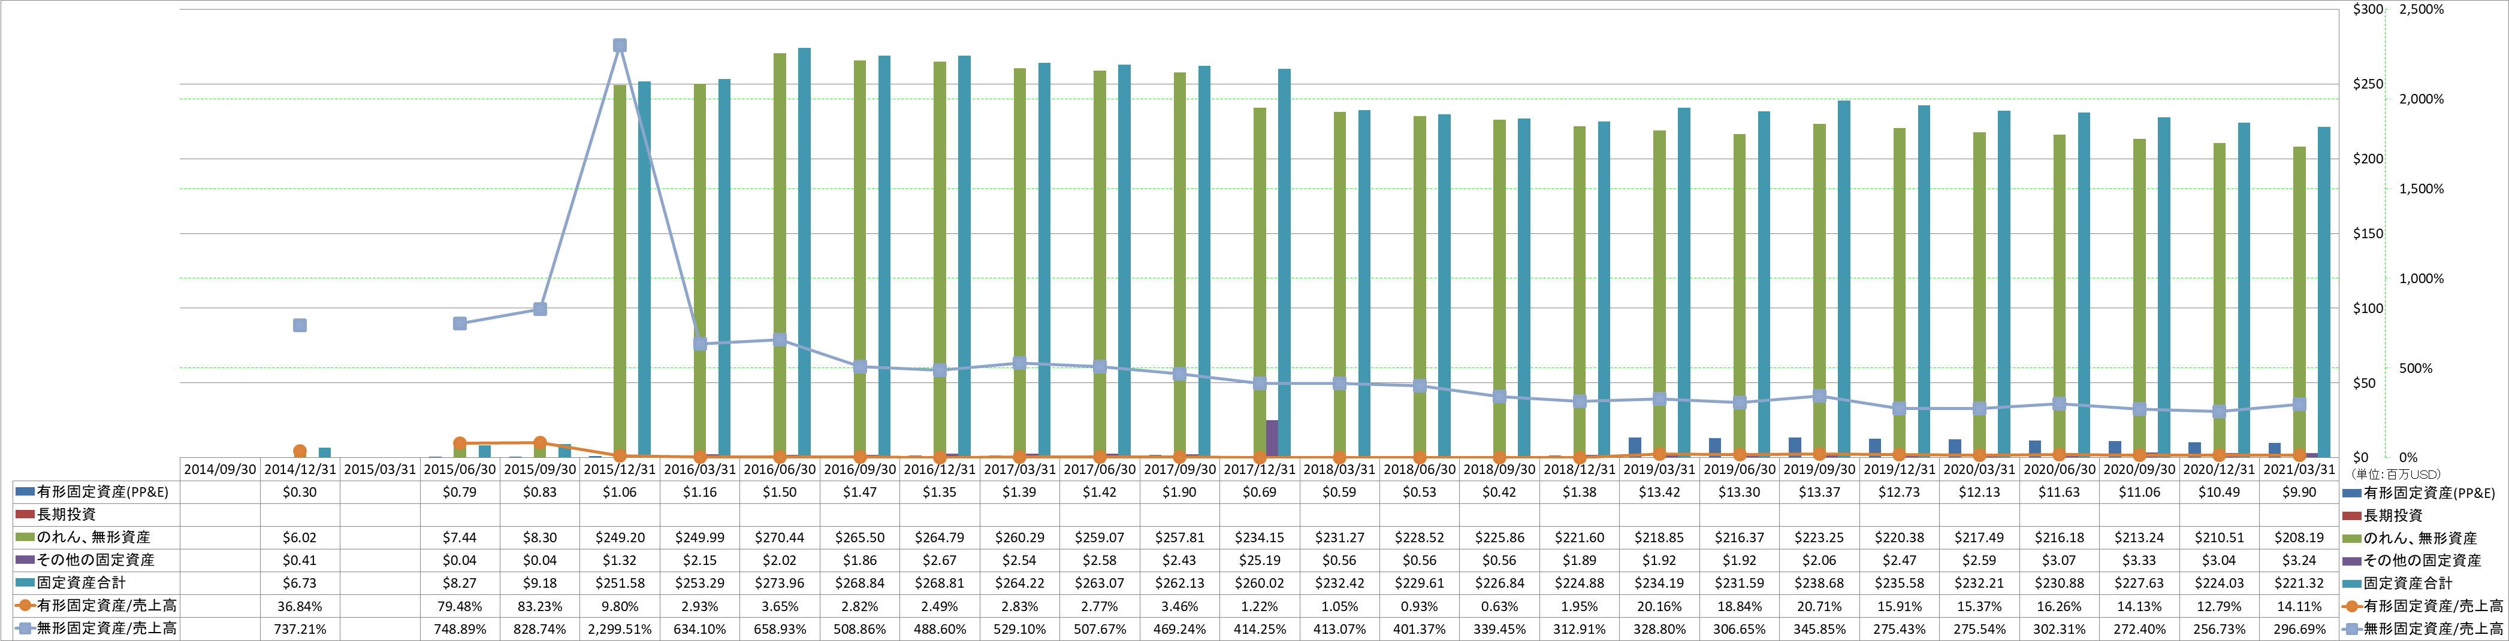Click the (単位:百万USD) unit note
The width and height of the screenshot is (2509, 641).
2396,473
